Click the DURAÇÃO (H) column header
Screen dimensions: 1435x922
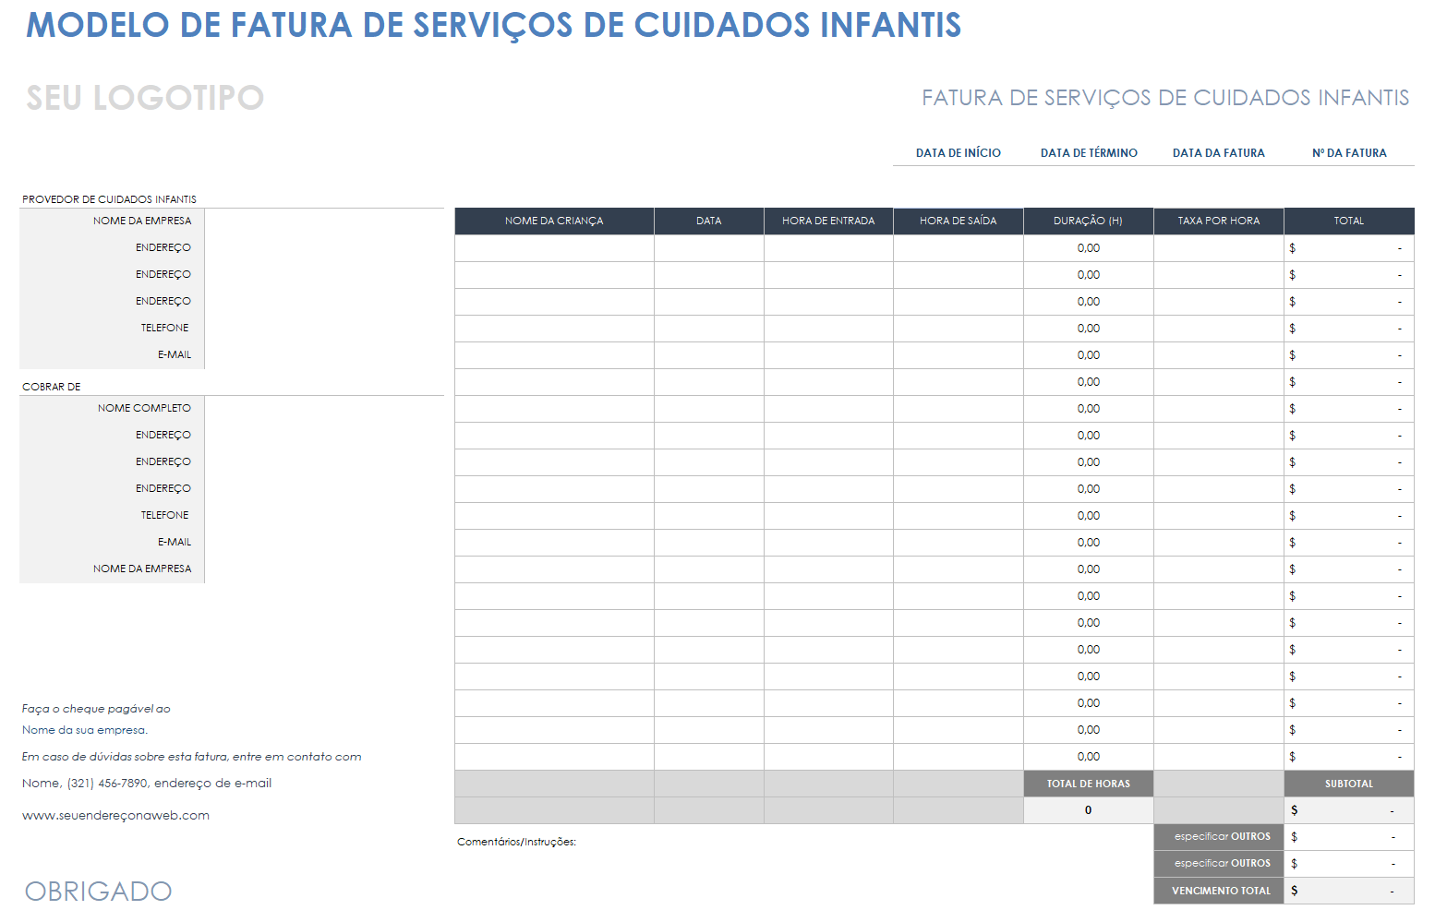point(1089,221)
